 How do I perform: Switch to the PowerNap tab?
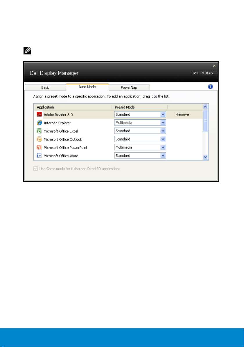coord(129,87)
